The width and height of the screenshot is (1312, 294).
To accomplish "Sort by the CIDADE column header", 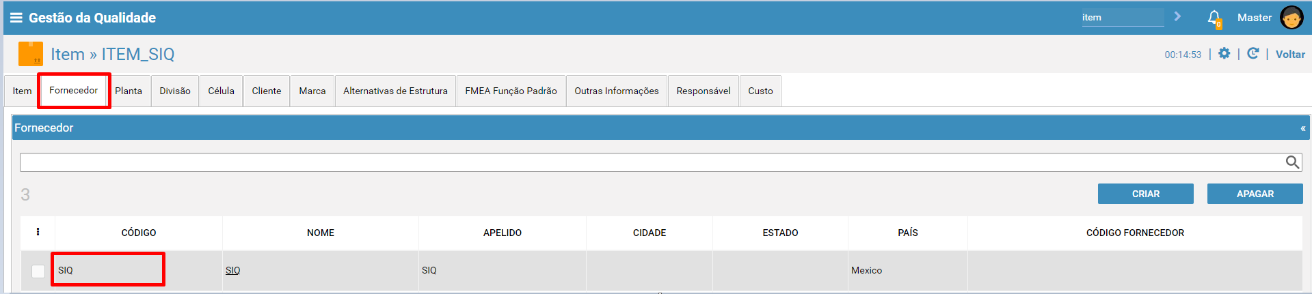I will (650, 233).
